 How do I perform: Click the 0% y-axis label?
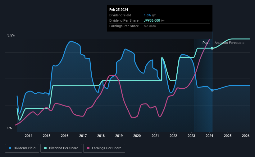tap(10, 128)
